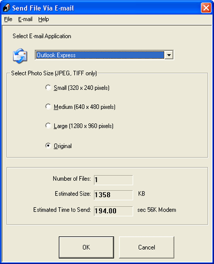Select the Original photo size option
The width and height of the screenshot is (214, 264).
[48, 145]
